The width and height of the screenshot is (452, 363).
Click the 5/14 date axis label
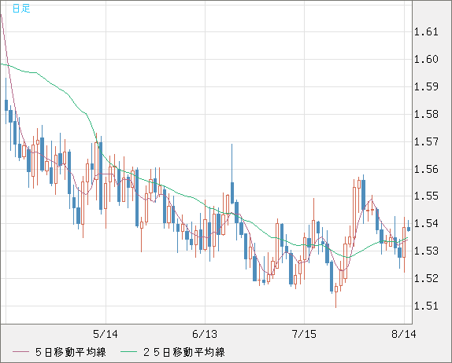tap(106, 334)
